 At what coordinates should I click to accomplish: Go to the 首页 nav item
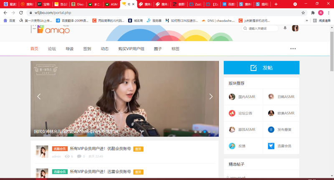[x=34, y=49]
